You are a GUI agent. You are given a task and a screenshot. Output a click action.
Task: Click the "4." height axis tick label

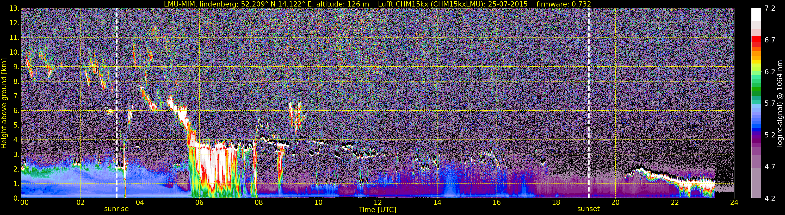click(x=16, y=140)
